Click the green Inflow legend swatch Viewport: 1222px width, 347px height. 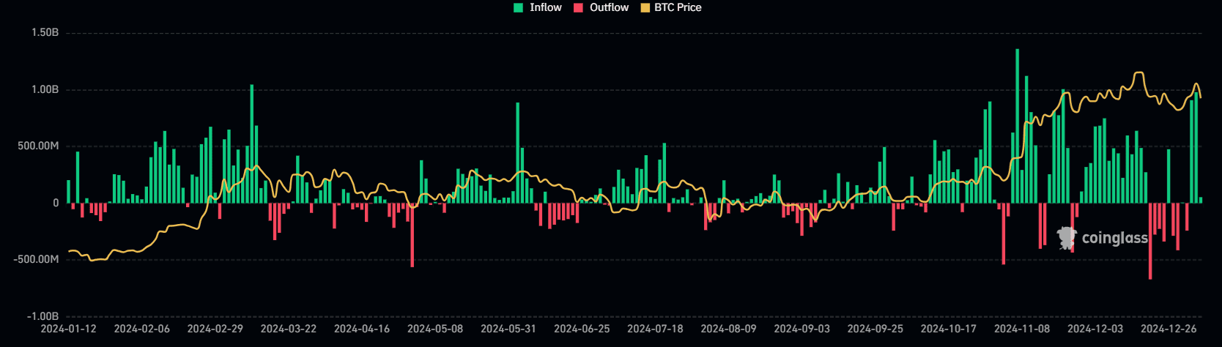(x=519, y=8)
